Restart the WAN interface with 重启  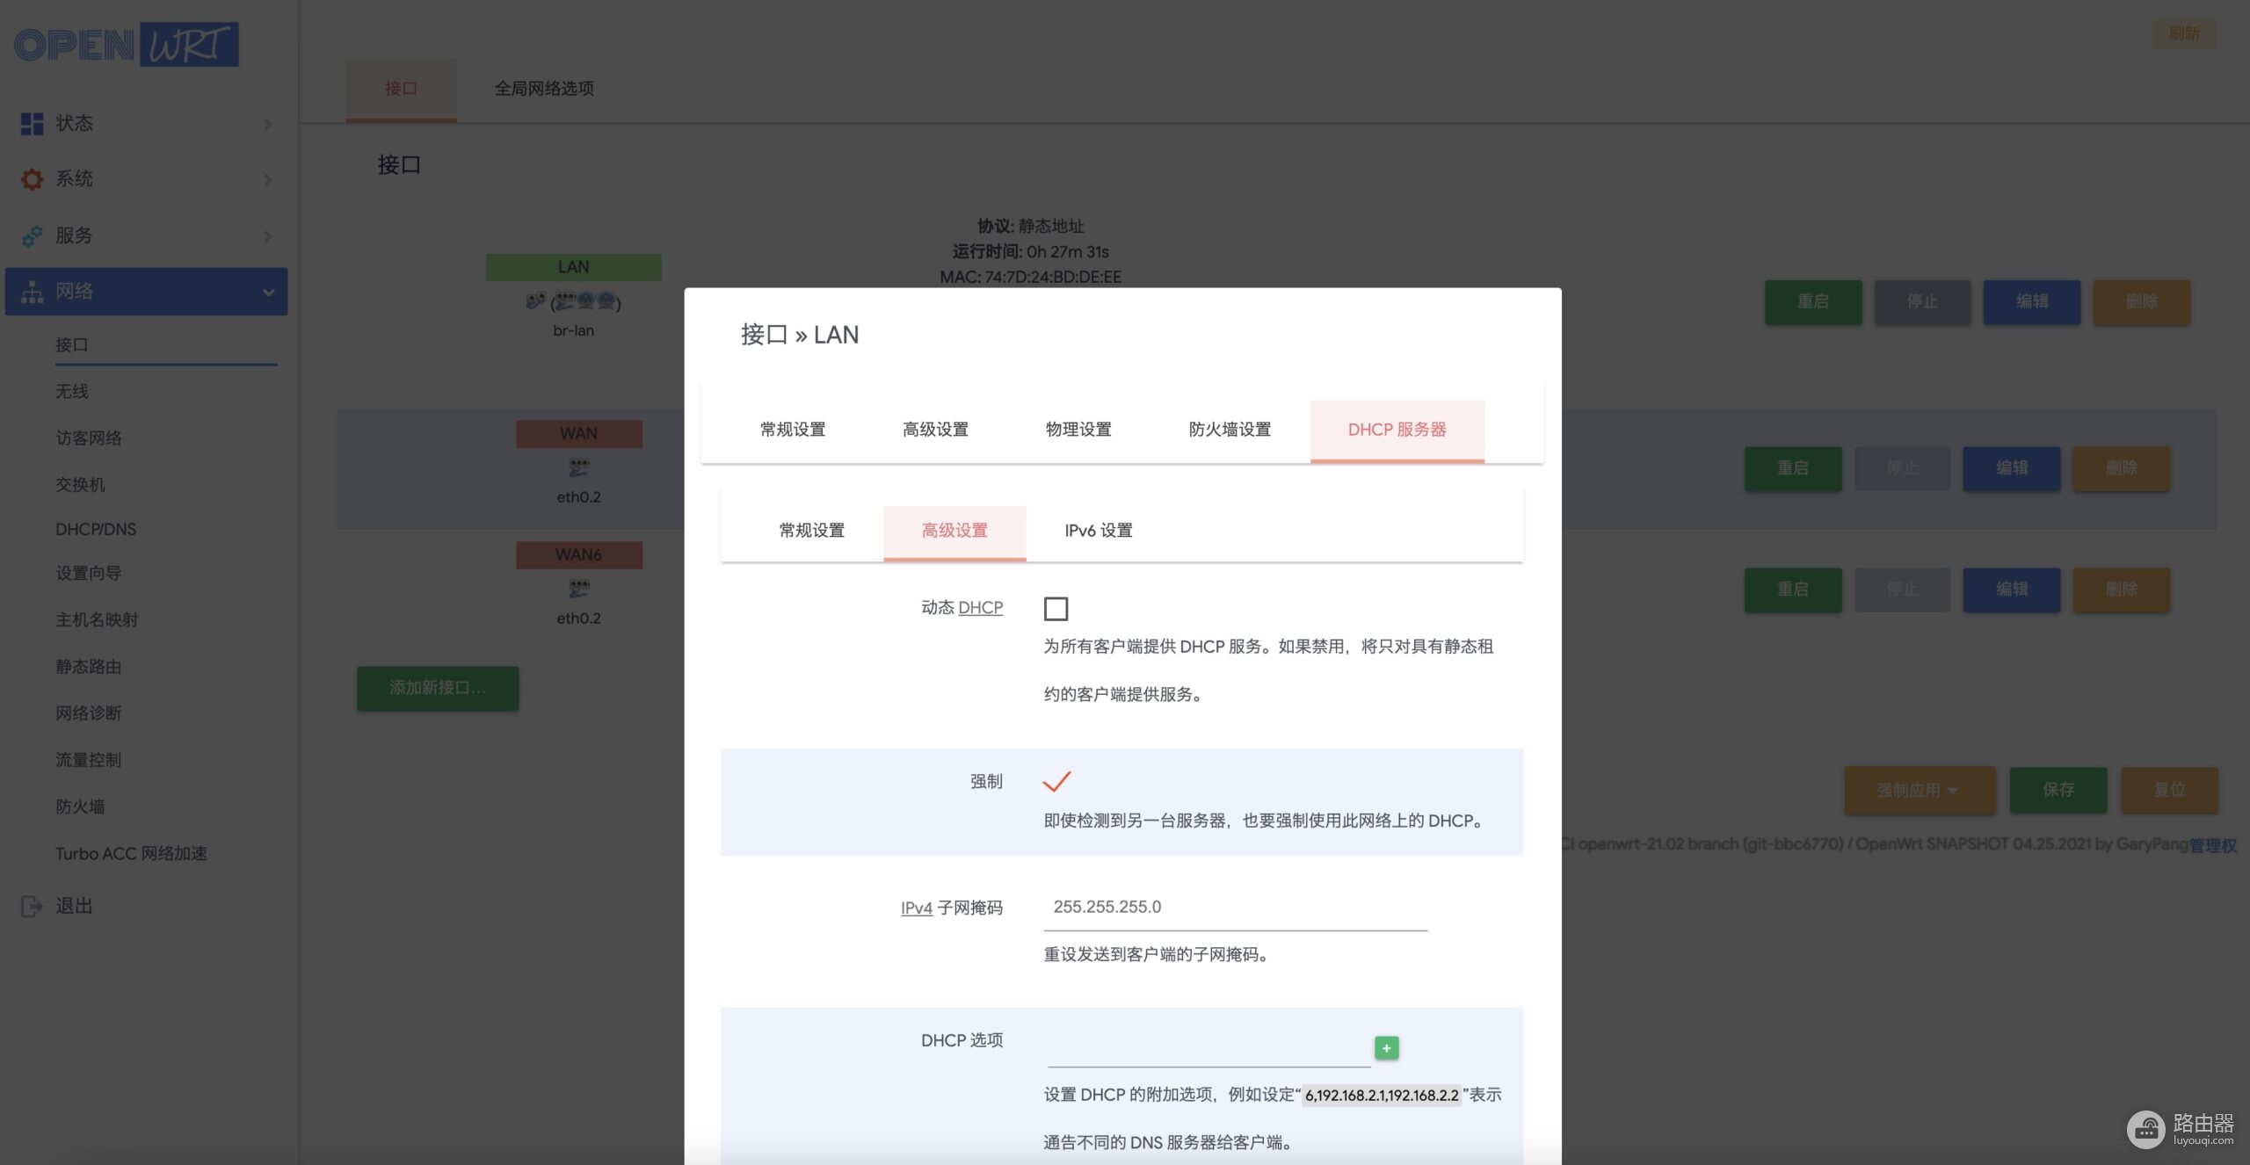pos(1793,468)
